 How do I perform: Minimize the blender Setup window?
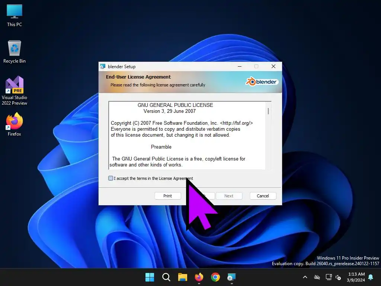(x=240, y=66)
